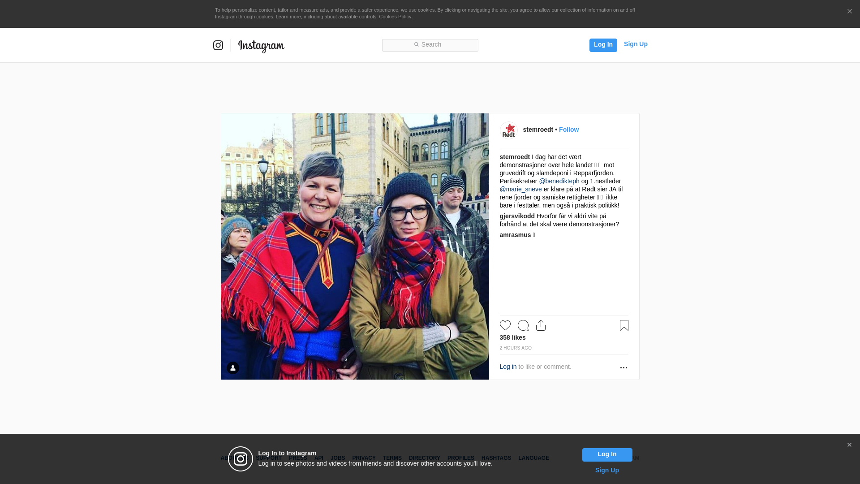Open JOBS footer link
The width and height of the screenshot is (860, 484).
[338, 458]
